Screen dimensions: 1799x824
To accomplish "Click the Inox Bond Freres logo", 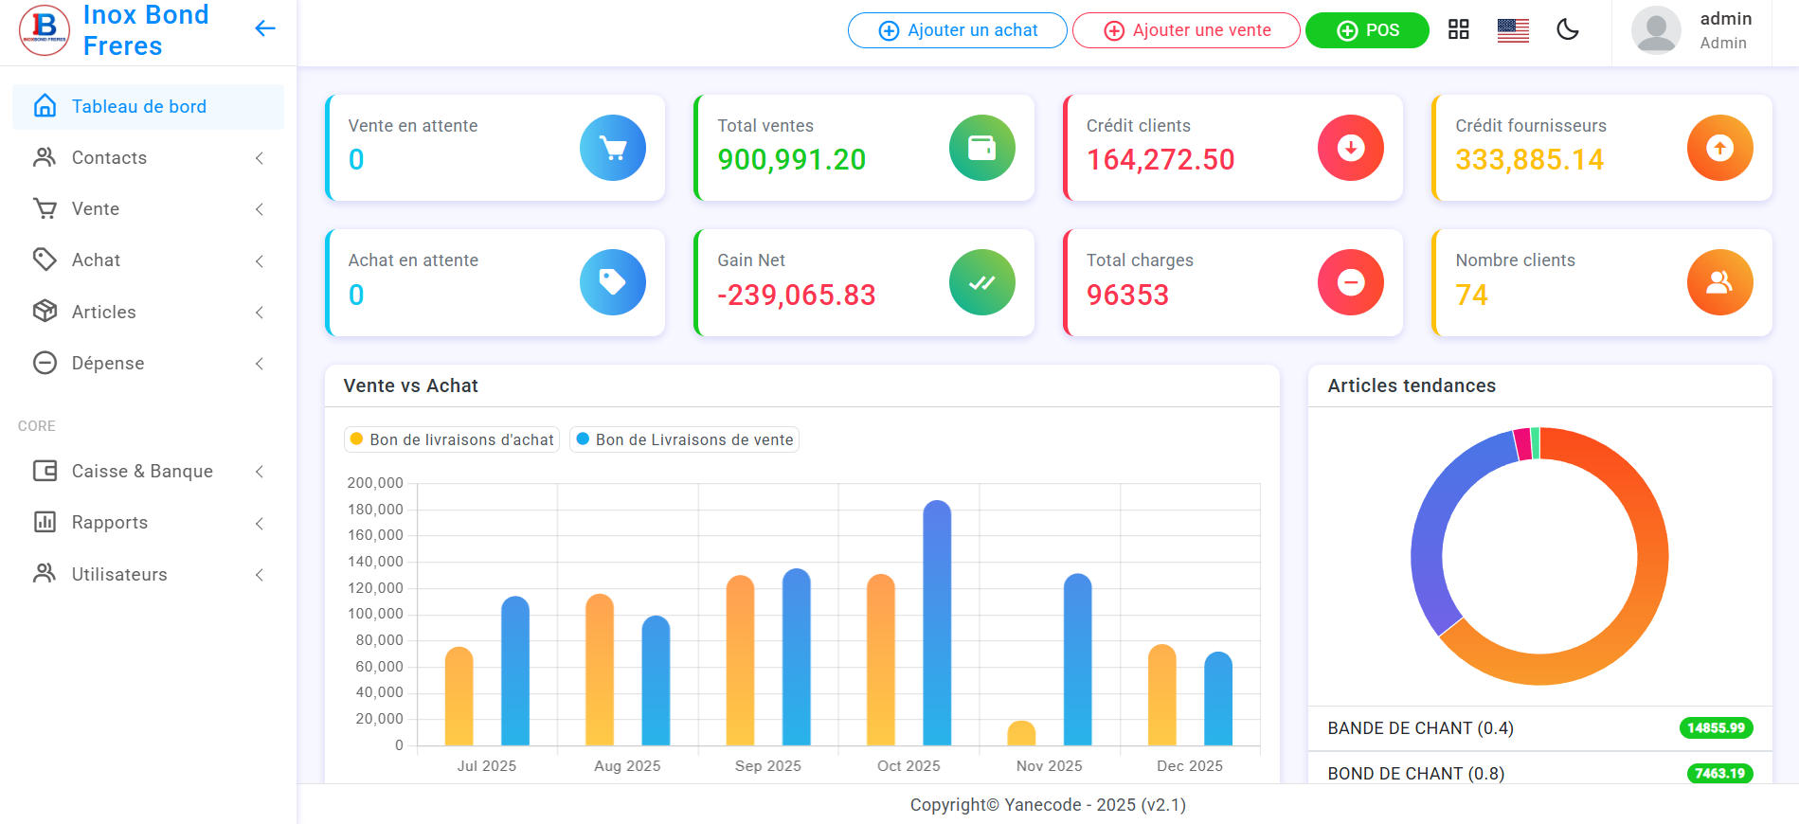I will [x=45, y=30].
